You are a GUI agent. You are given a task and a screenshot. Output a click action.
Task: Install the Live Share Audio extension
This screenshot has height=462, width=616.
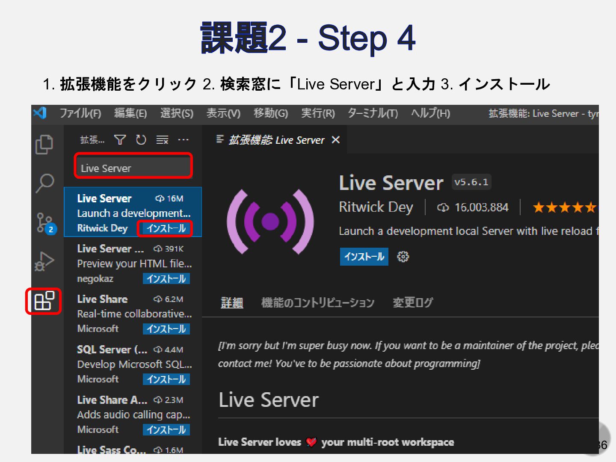(166, 430)
